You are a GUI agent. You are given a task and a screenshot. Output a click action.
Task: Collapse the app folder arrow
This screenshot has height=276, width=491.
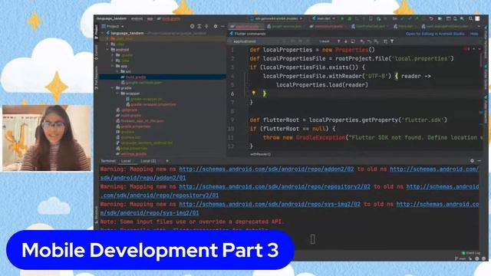click(113, 66)
